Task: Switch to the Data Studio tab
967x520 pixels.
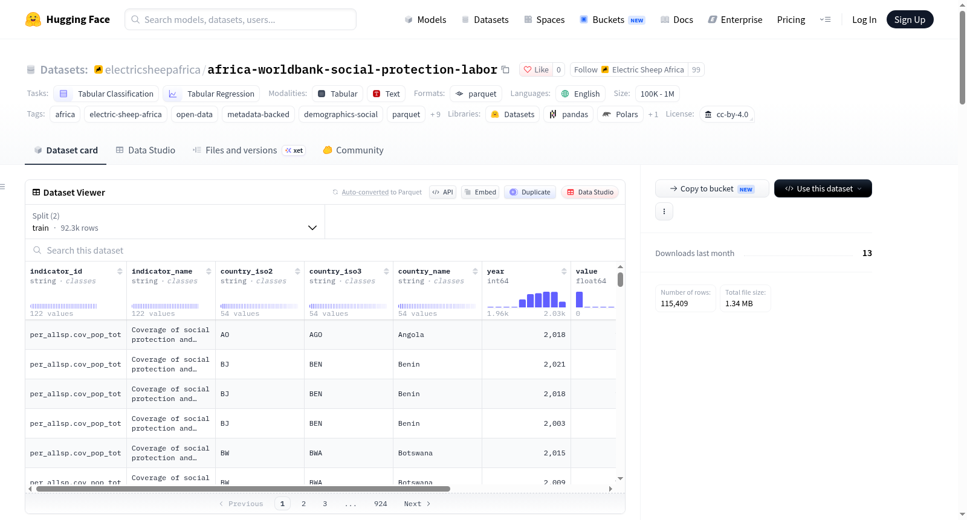Action: 146,150
